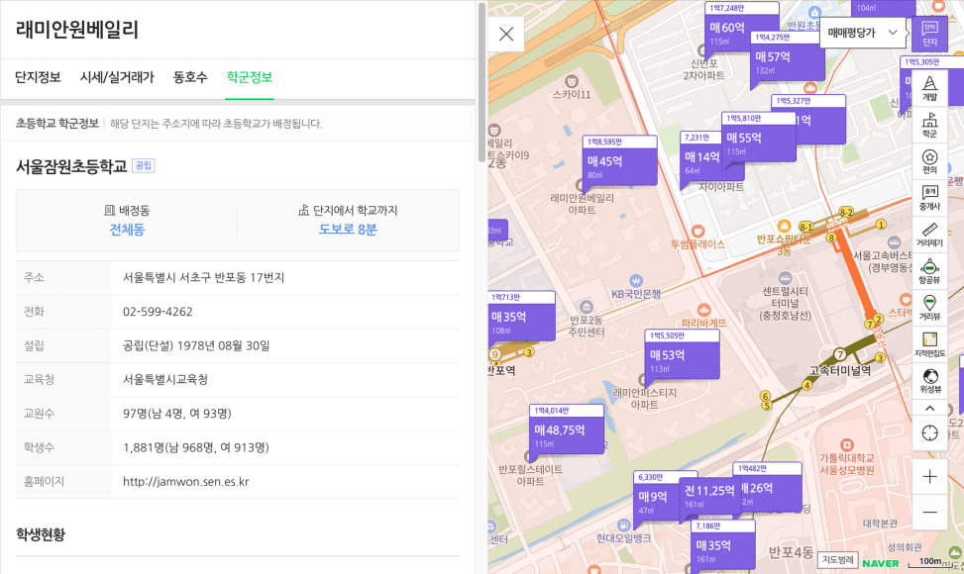The height and width of the screenshot is (574, 964).
Task: Click the 학군정보 tab
Action: pyautogui.click(x=249, y=77)
